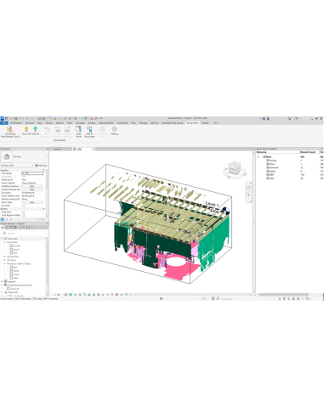Image resolution: width=324 pixels, height=418 pixels.
Task: Click Edit button for Show Grids
Action: coord(32,202)
